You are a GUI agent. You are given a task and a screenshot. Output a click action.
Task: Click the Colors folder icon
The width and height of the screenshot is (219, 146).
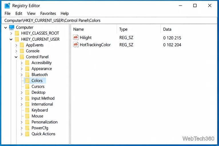(27, 80)
